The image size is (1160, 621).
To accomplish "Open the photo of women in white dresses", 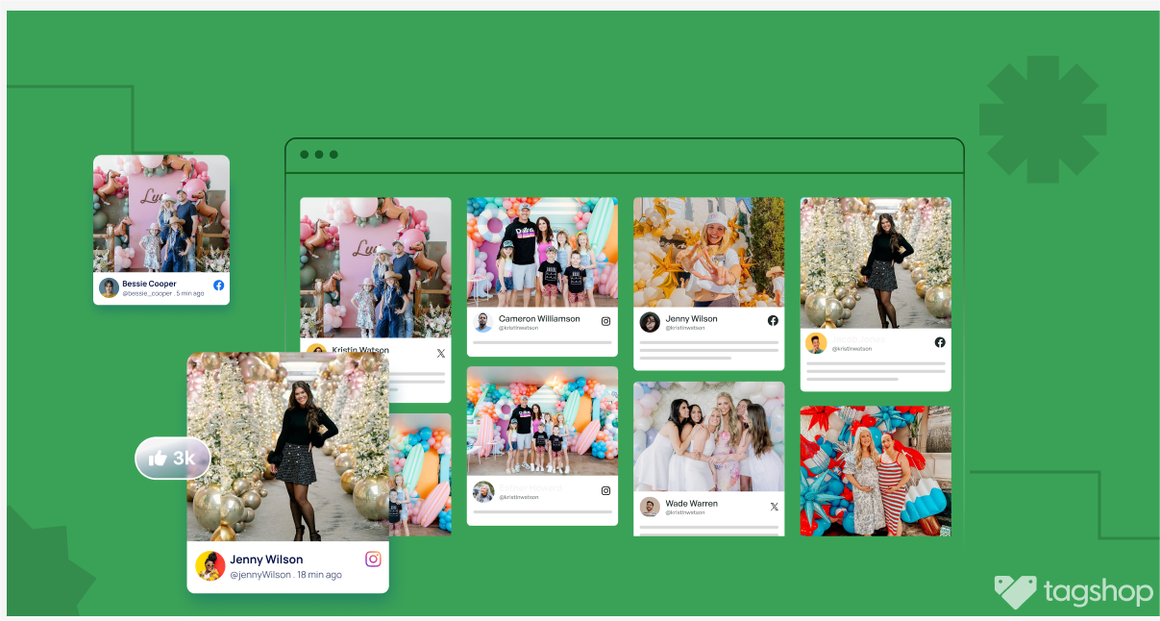I will click(708, 436).
